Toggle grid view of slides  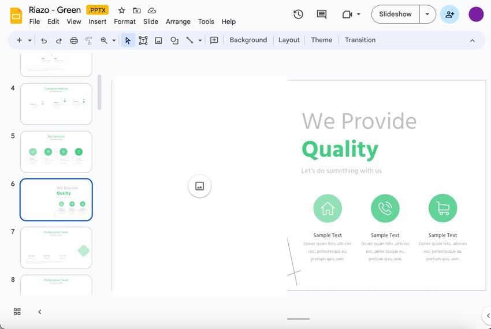17,312
